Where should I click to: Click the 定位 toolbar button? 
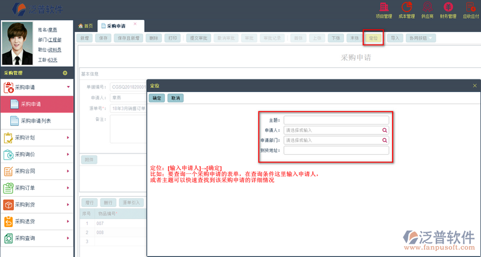373,38
